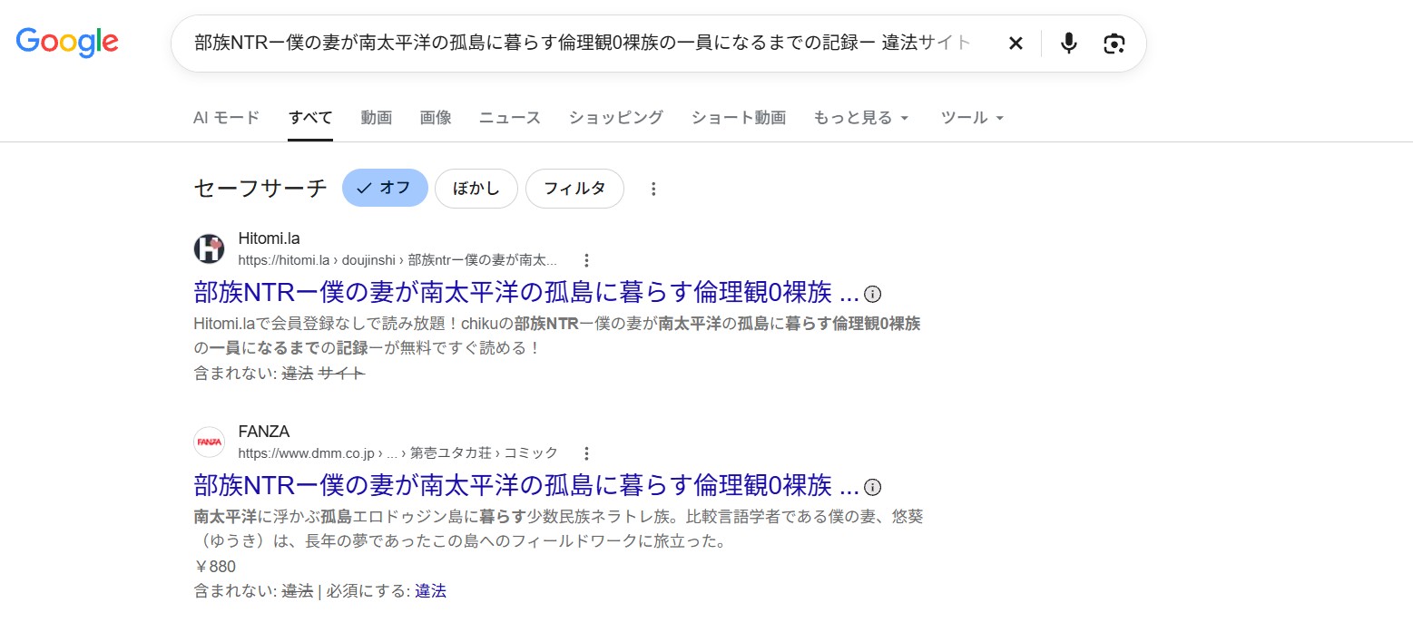Viewport: 1413px width, 632px height.
Task: Select the すべて tab
Action: pyautogui.click(x=310, y=117)
